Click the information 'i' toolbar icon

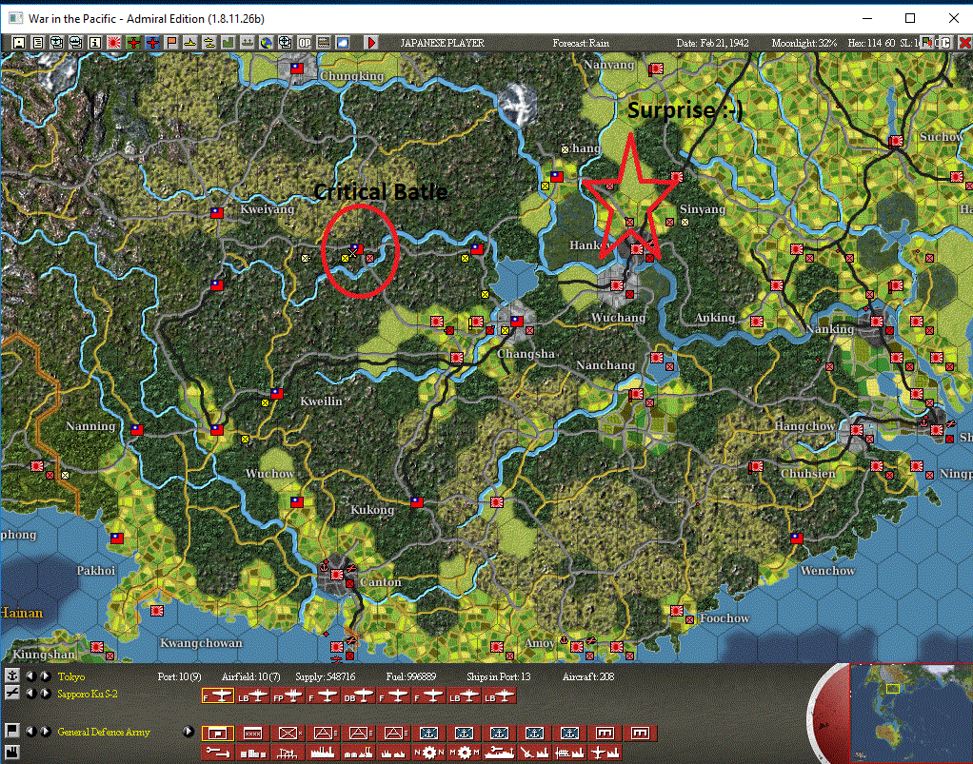[95, 43]
